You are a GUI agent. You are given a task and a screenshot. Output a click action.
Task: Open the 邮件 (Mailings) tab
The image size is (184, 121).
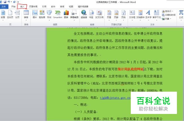pyautogui.click(x=53, y=6)
